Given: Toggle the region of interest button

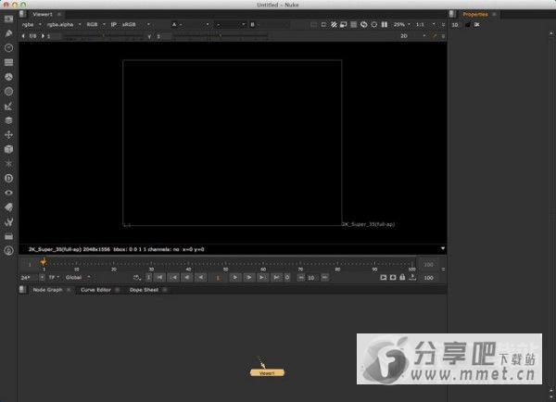Looking at the screenshot, I should coord(323,24).
